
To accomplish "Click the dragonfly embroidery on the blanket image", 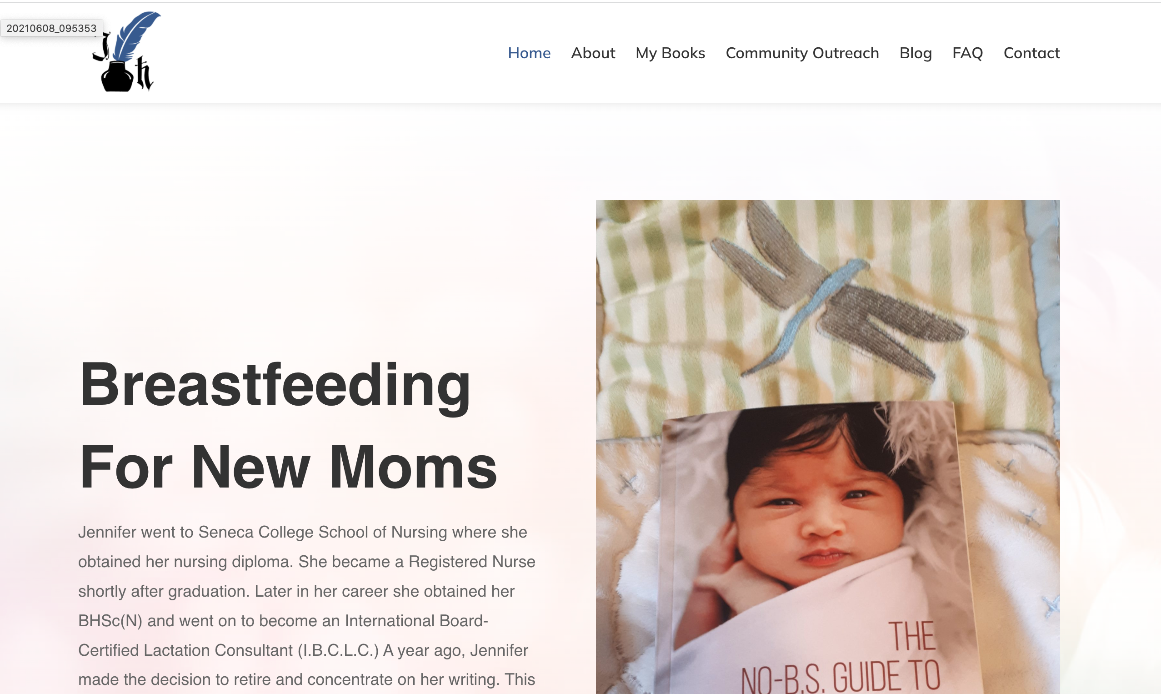I will (x=836, y=299).
